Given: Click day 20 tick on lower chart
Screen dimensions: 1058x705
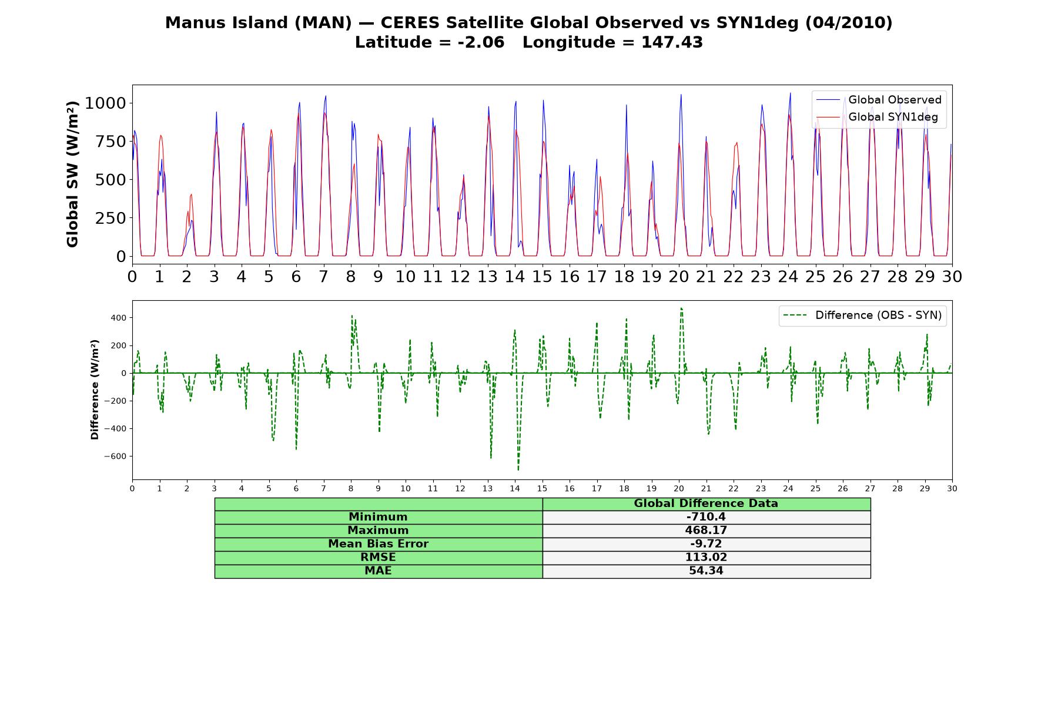Looking at the screenshot, I should (679, 488).
